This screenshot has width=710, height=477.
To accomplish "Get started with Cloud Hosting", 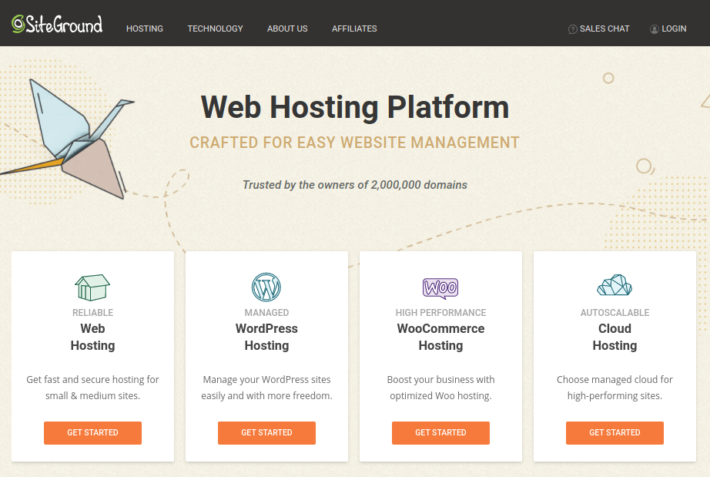I will [x=615, y=432].
